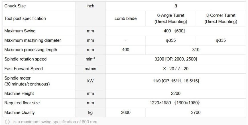Select the 8-Corner Turret column header
This screenshot has width=248, height=125.
(x=221, y=18)
